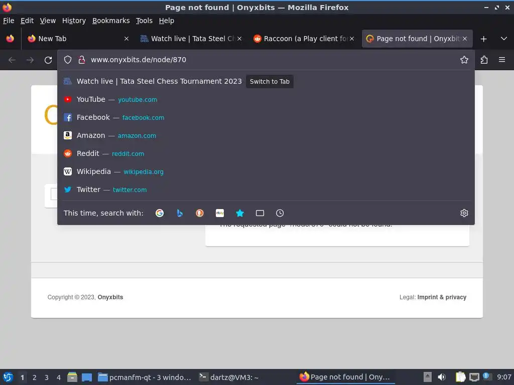Viewport: 514px width, 385px height.
Task: Click the volume speaker tray icon
Action: pos(442,377)
